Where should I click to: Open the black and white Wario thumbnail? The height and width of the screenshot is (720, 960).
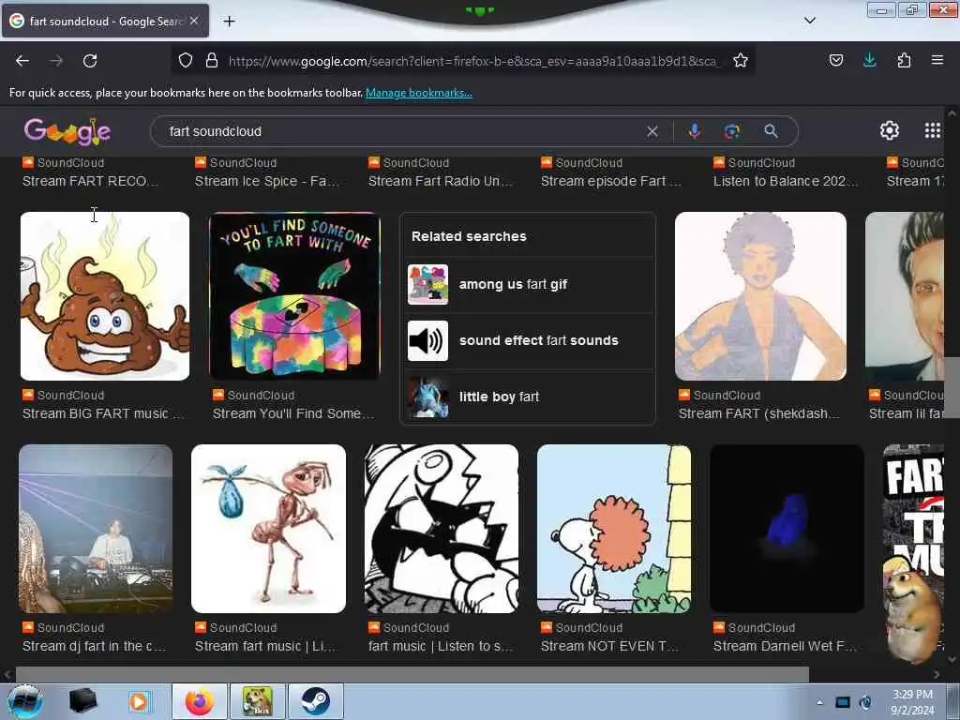(x=442, y=529)
